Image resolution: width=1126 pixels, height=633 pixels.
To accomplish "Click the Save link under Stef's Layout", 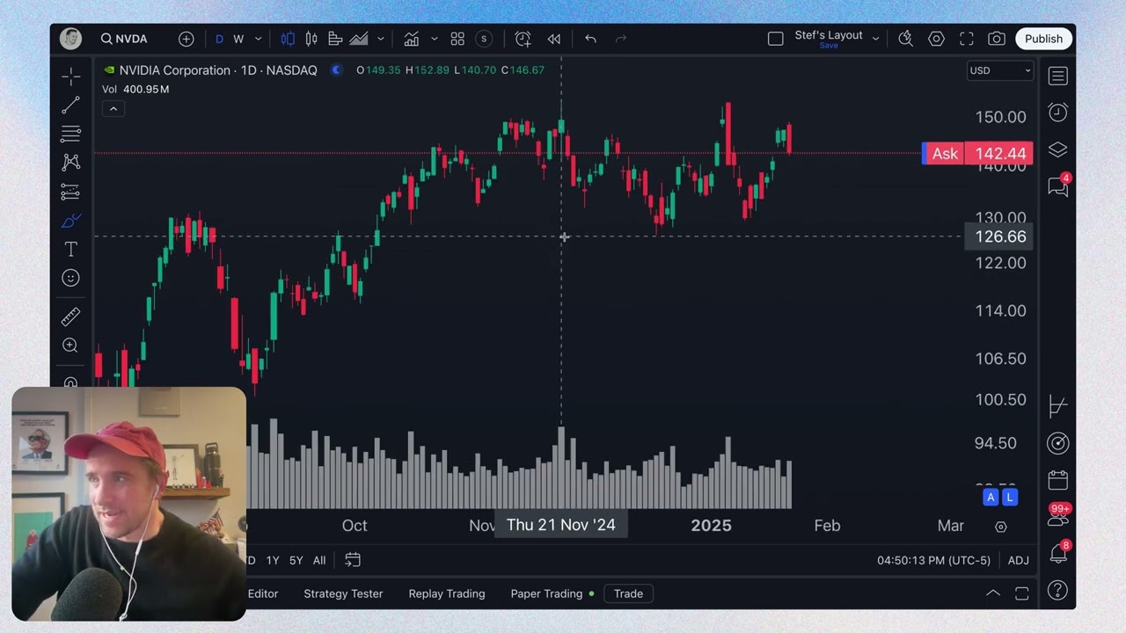I will 829,46.
